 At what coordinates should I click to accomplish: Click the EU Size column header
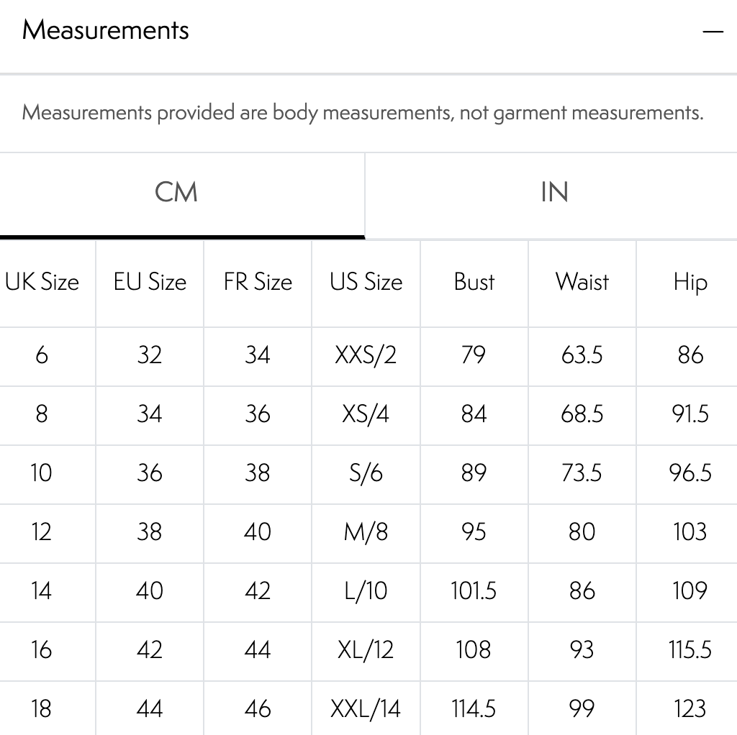pyautogui.click(x=150, y=282)
